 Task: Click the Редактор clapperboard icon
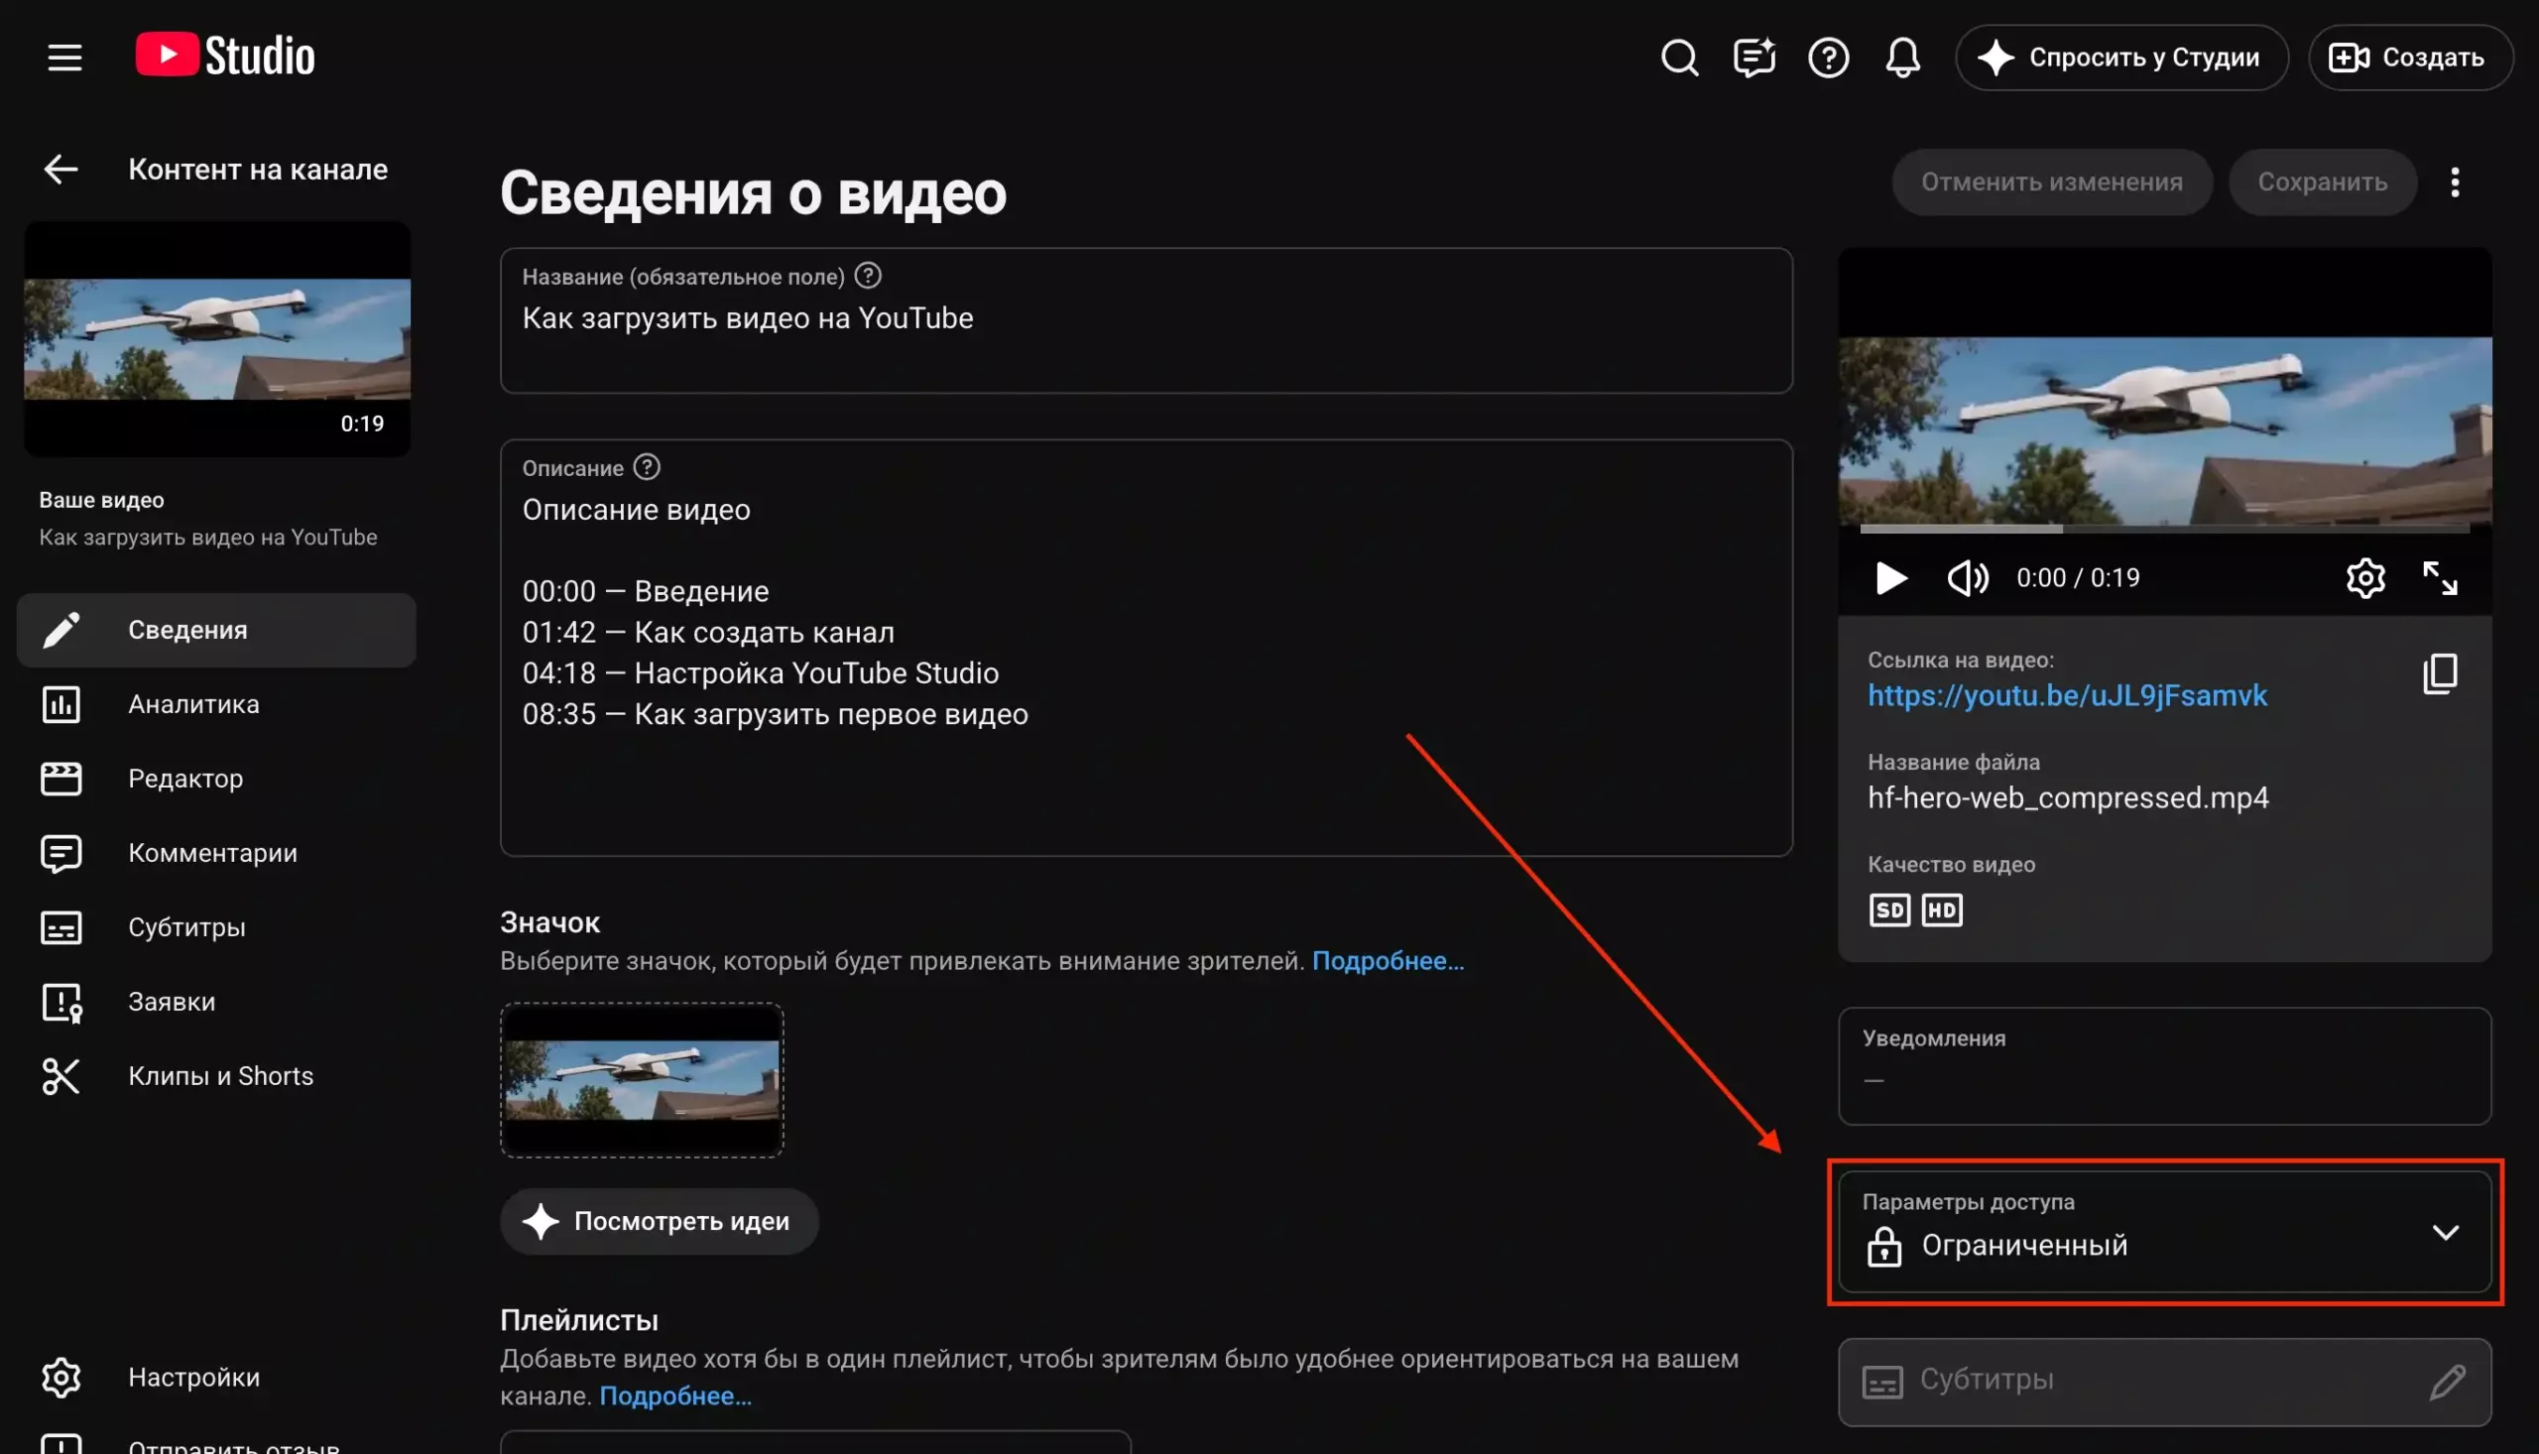[60, 779]
